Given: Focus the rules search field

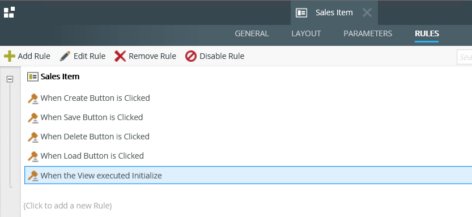Looking at the screenshot, I should coord(465,57).
